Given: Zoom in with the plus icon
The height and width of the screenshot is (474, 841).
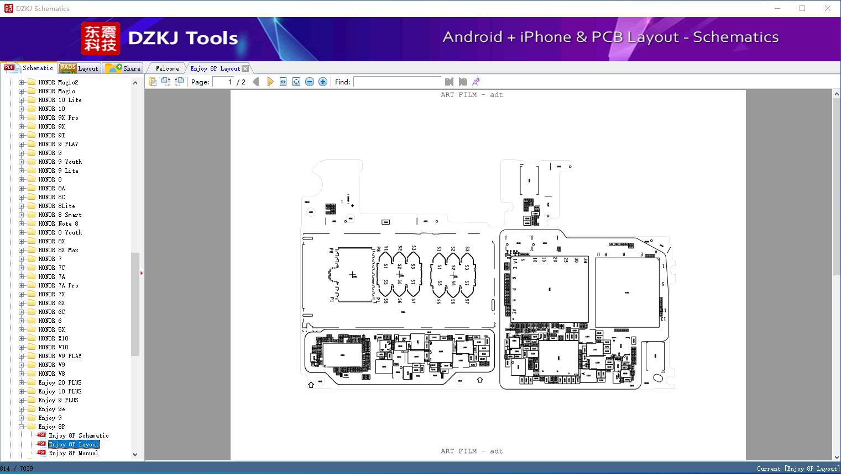Looking at the screenshot, I should click(323, 82).
